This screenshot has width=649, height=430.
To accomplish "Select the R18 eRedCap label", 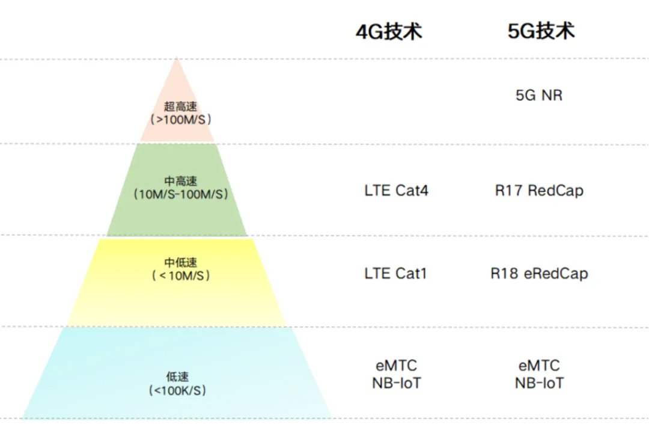I will coord(539,274).
